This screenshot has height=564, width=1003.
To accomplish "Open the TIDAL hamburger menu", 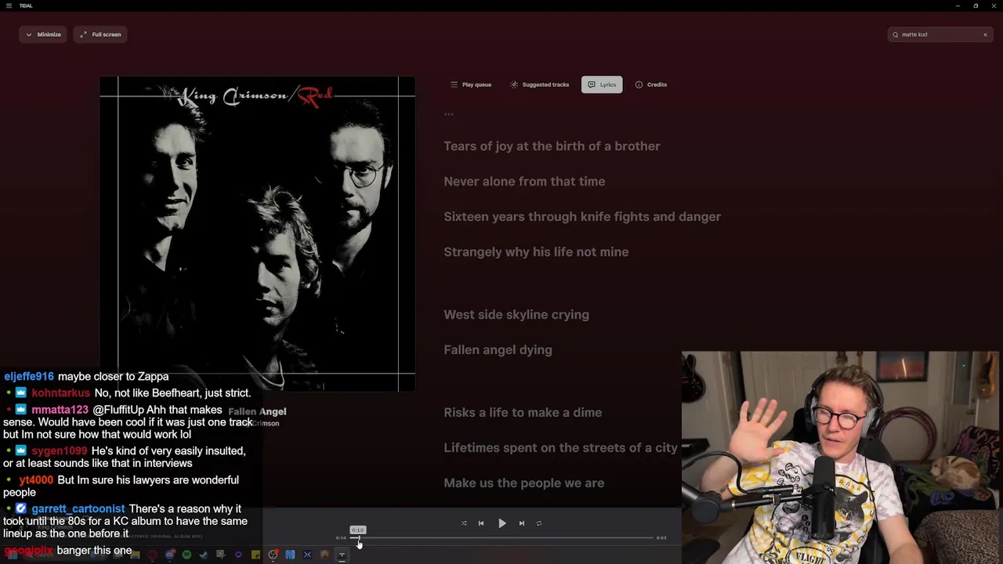I will (x=9, y=5).
